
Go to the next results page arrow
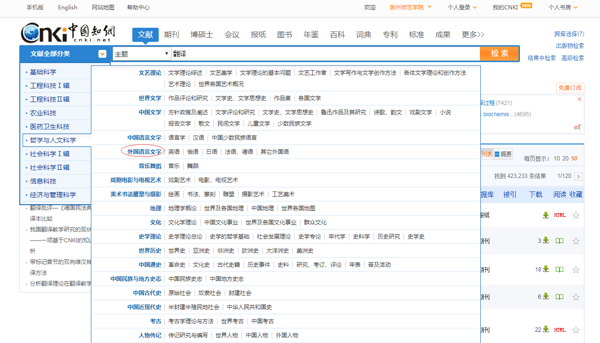578,176
